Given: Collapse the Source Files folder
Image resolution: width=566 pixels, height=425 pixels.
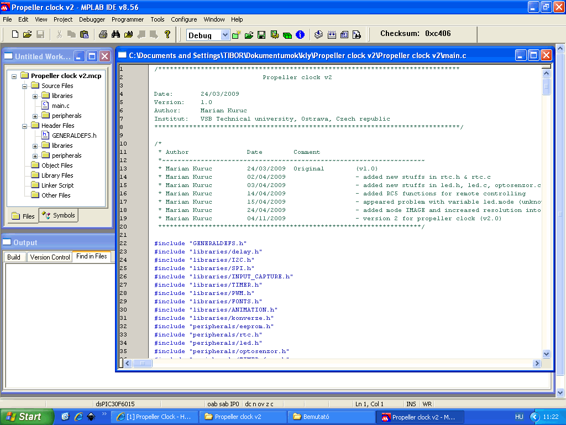Looking at the screenshot, I should pyautogui.click(x=24, y=86).
